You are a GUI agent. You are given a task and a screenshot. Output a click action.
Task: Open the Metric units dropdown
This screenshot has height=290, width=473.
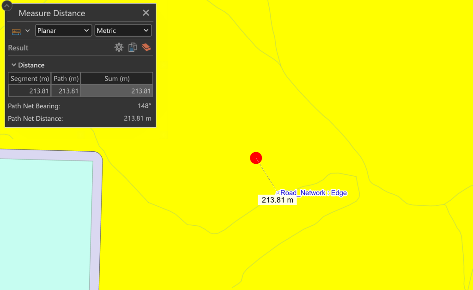tap(123, 31)
